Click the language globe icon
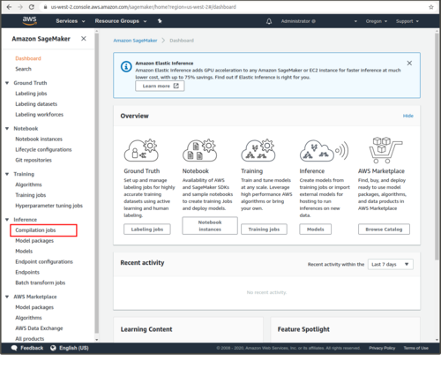The width and height of the screenshot is (441, 369). [x=53, y=348]
